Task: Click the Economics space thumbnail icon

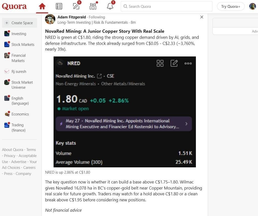Action: [x=7, y=114]
